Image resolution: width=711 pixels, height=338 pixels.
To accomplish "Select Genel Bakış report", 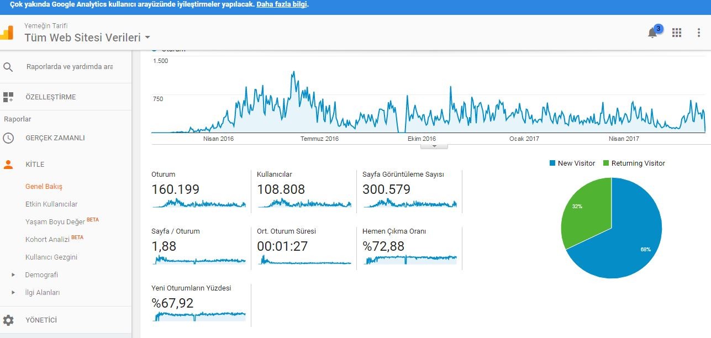I will pyautogui.click(x=44, y=187).
